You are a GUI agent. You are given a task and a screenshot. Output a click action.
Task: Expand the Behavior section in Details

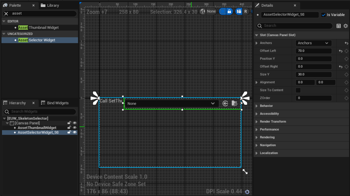click(x=257, y=106)
